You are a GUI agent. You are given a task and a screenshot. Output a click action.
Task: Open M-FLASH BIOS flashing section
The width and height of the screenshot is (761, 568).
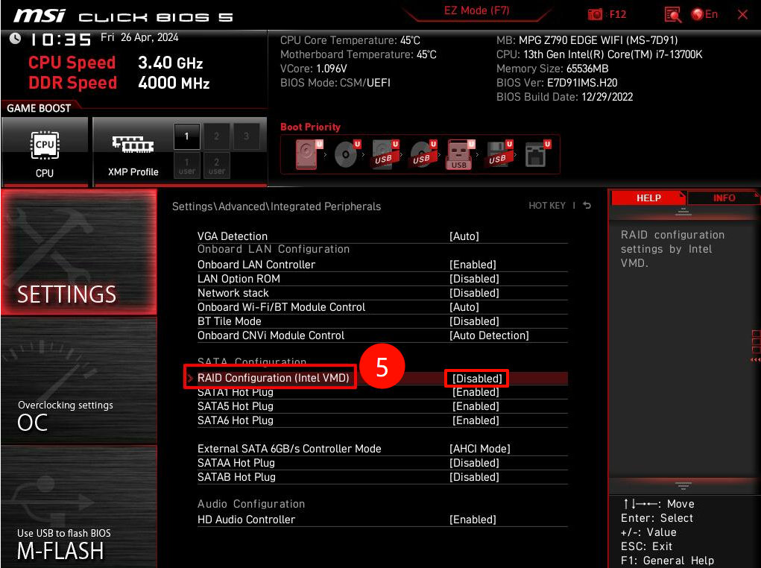[x=79, y=507]
